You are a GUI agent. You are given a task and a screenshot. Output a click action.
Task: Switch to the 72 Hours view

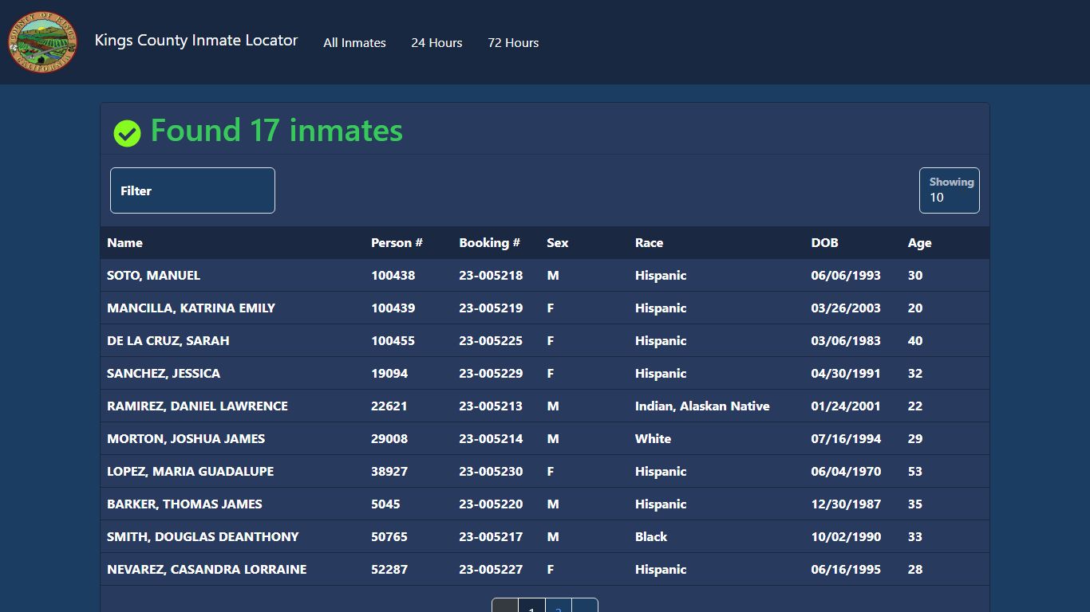pos(513,43)
